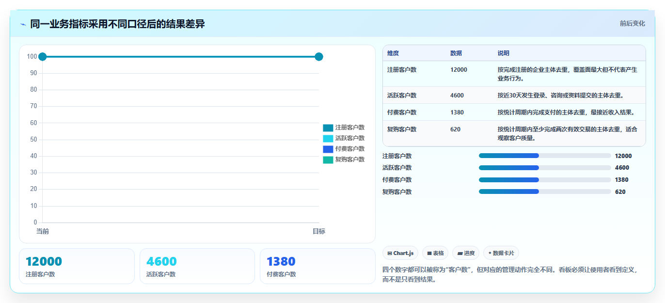
Task: Toggle the 付费客户数 legend color box
Action: tap(328, 149)
